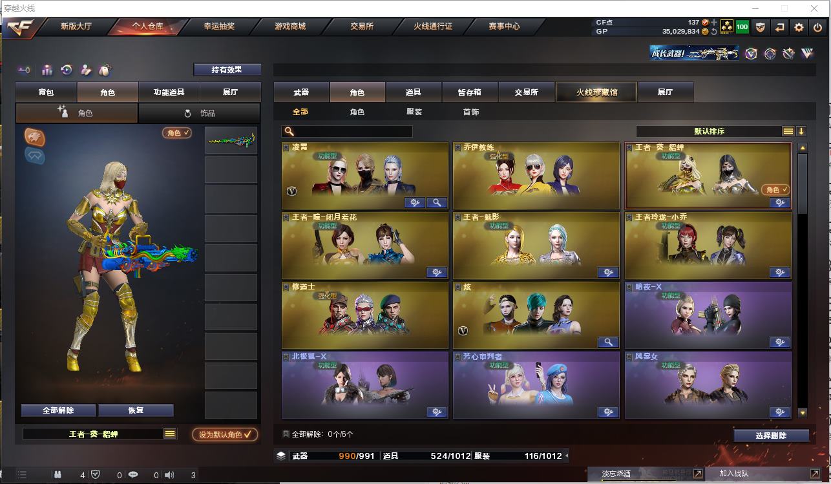Click the 恢复 button
This screenshot has width=831, height=484.
click(x=136, y=410)
